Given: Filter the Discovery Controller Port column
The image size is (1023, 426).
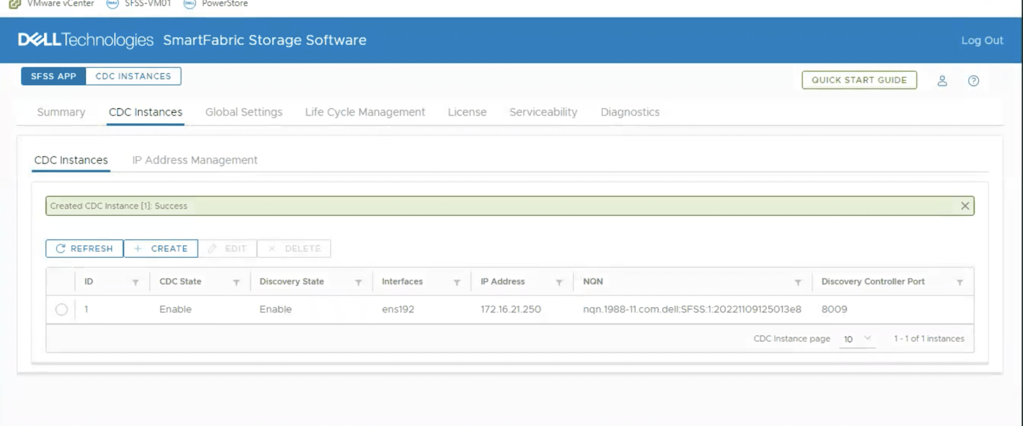Looking at the screenshot, I should tap(960, 282).
